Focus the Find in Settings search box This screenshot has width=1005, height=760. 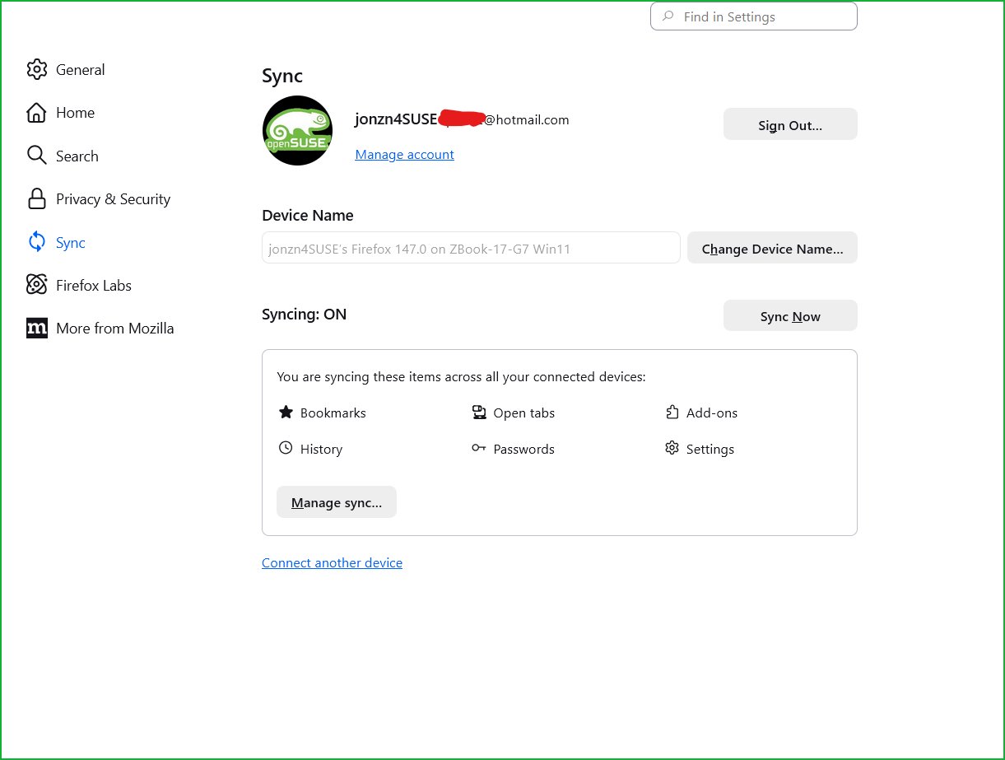[x=754, y=16]
